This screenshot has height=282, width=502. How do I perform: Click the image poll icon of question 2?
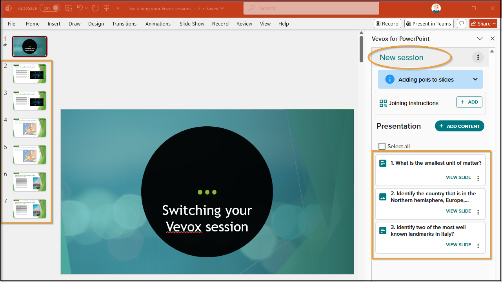[383, 197]
